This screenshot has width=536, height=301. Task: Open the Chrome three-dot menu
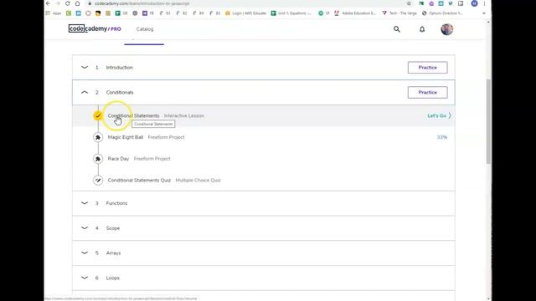pos(484,3)
